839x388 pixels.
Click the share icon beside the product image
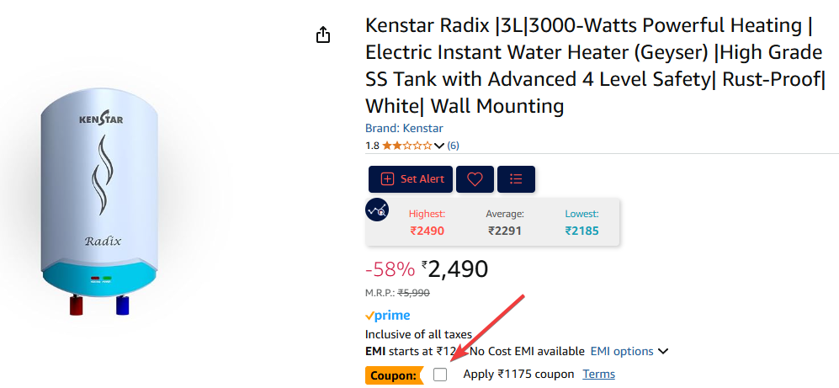coord(323,35)
